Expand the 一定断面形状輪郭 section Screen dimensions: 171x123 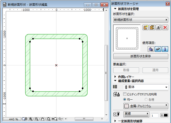[115, 121]
